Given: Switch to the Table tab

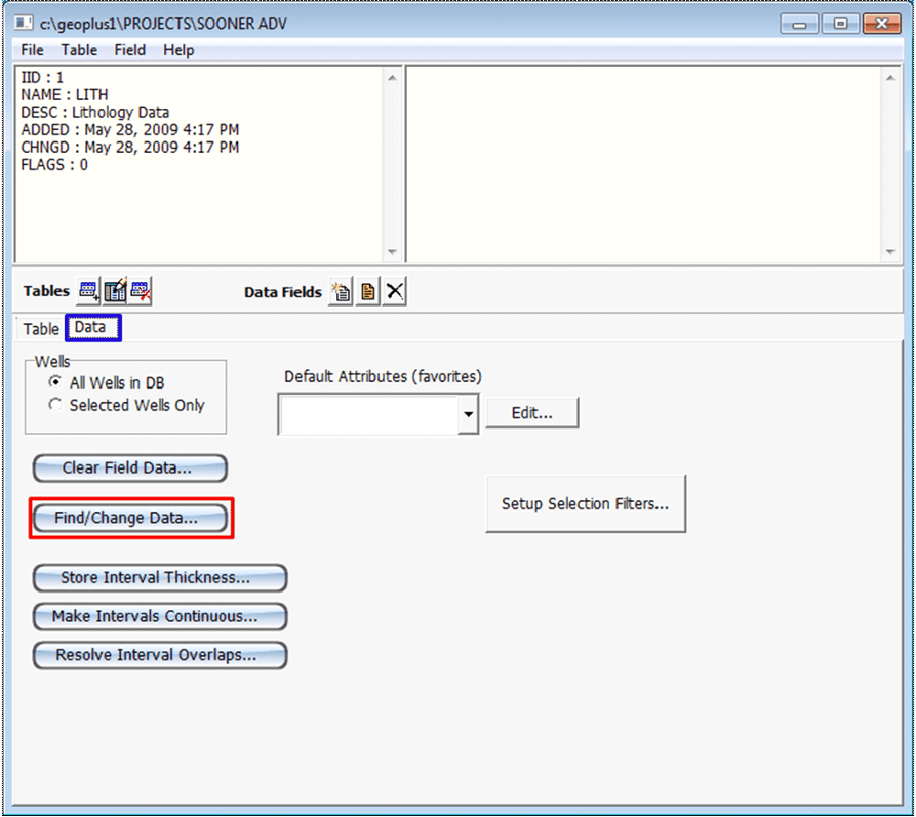Looking at the screenshot, I should (x=40, y=329).
